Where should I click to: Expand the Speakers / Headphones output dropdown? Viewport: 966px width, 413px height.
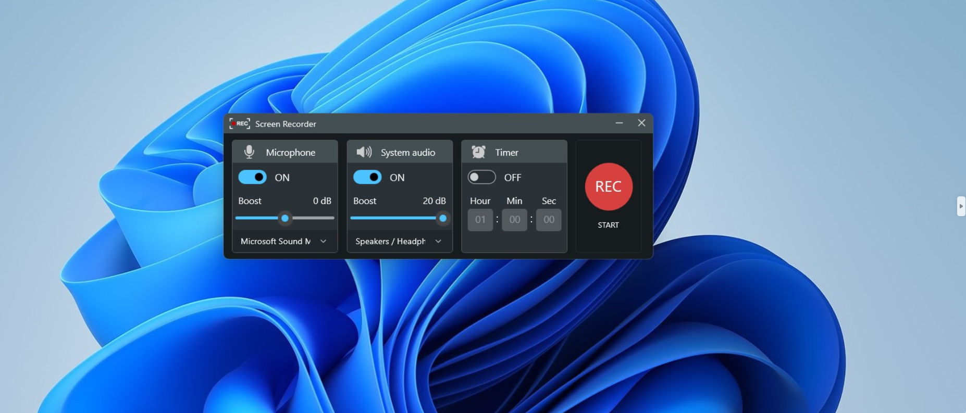coord(400,241)
